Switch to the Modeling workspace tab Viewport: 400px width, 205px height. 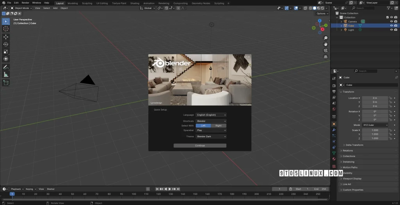tap(73, 3)
